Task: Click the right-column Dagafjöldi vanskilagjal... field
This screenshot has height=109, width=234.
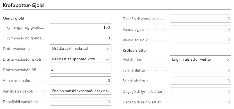Action: (x=200, y=19)
